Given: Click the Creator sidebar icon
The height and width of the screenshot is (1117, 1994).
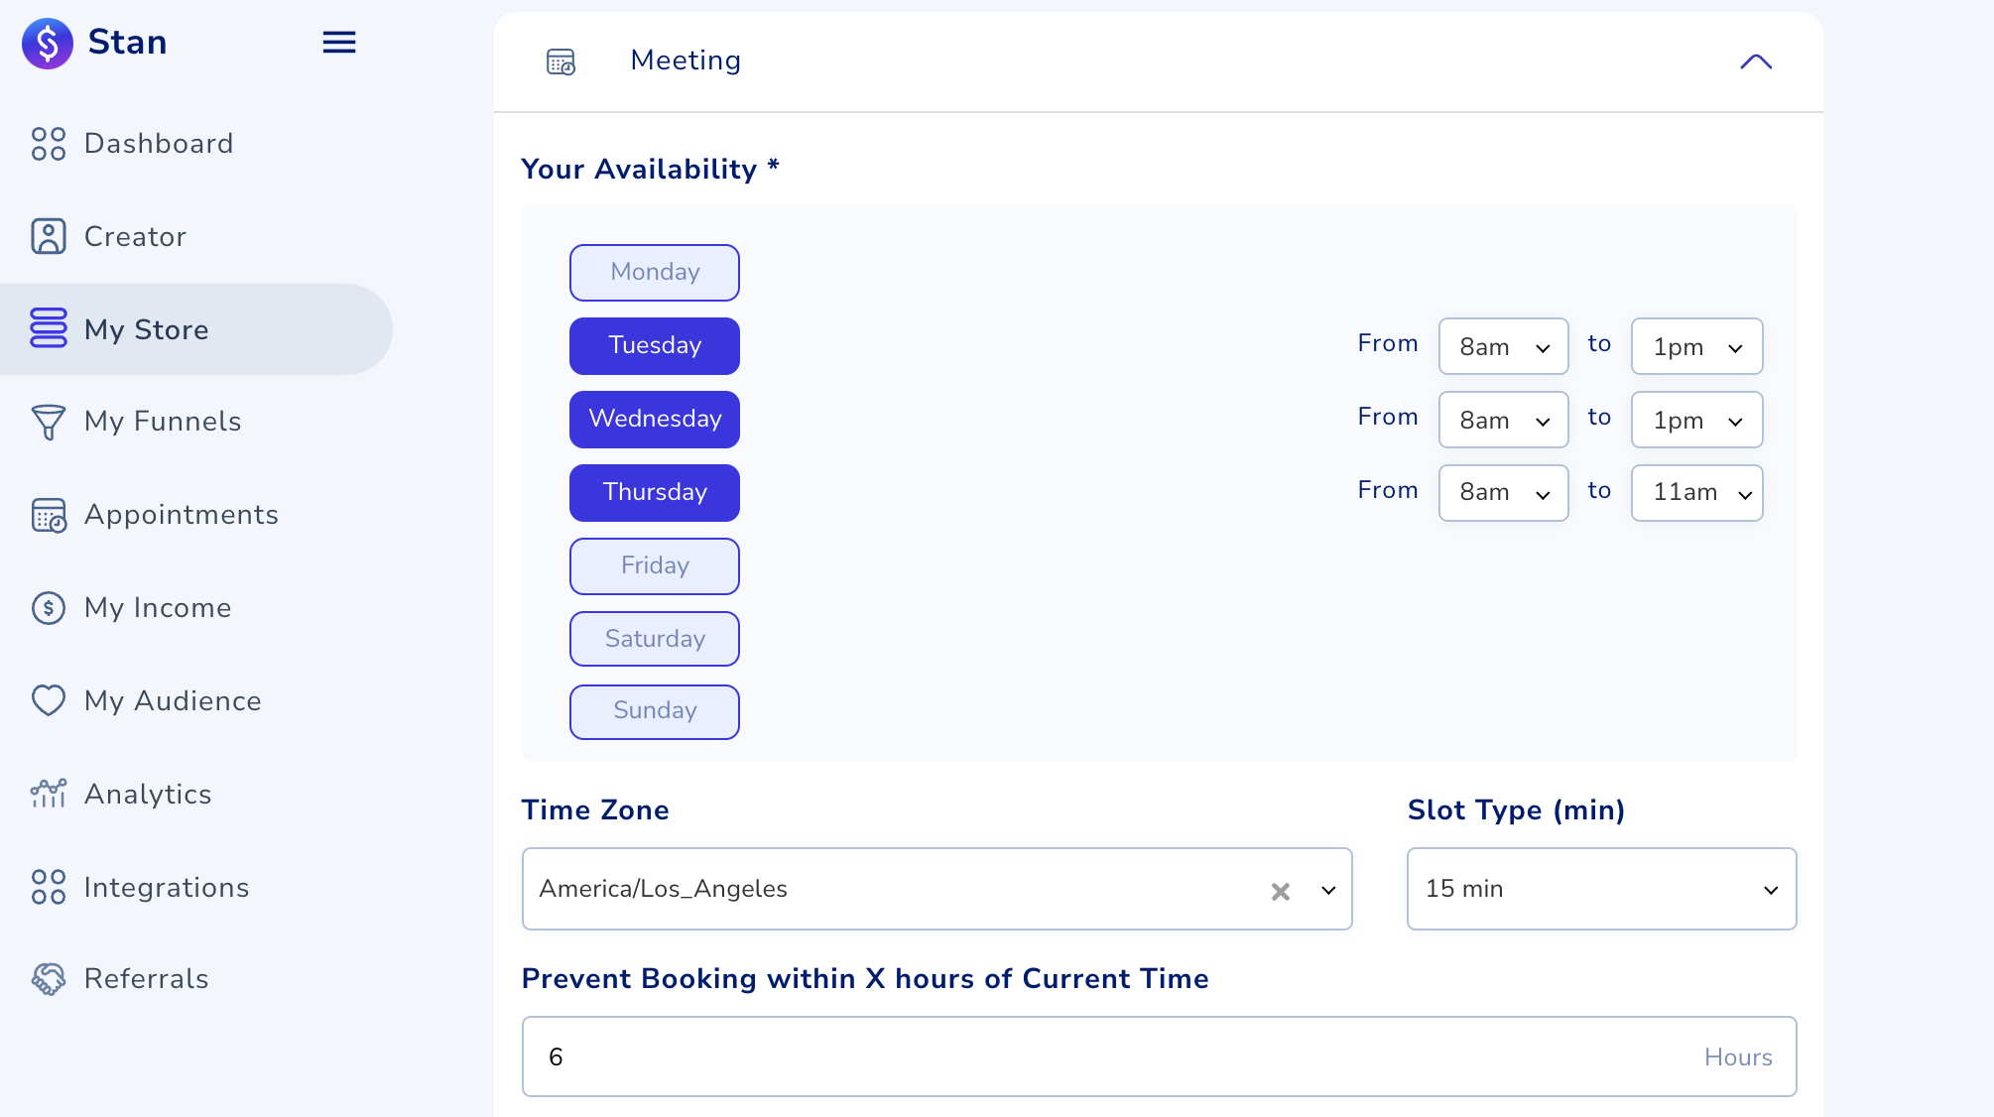Looking at the screenshot, I should 50,235.
